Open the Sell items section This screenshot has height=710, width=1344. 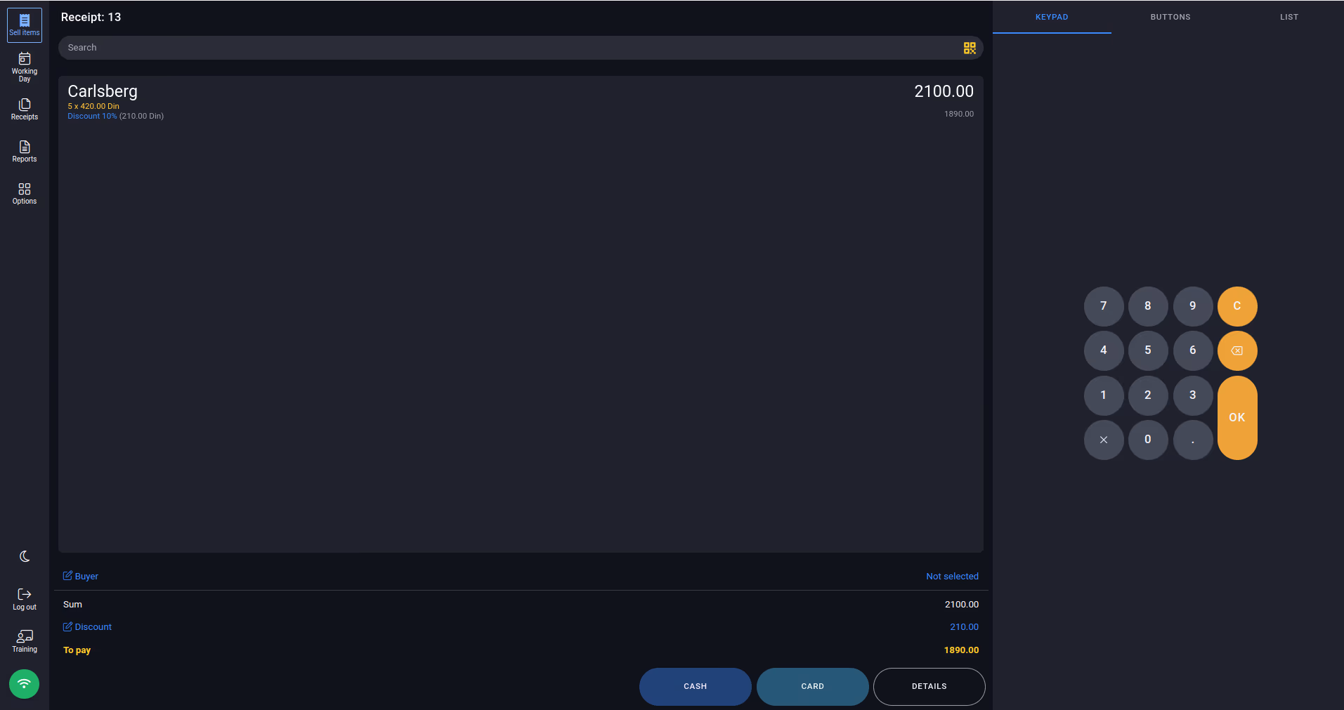pyautogui.click(x=25, y=25)
